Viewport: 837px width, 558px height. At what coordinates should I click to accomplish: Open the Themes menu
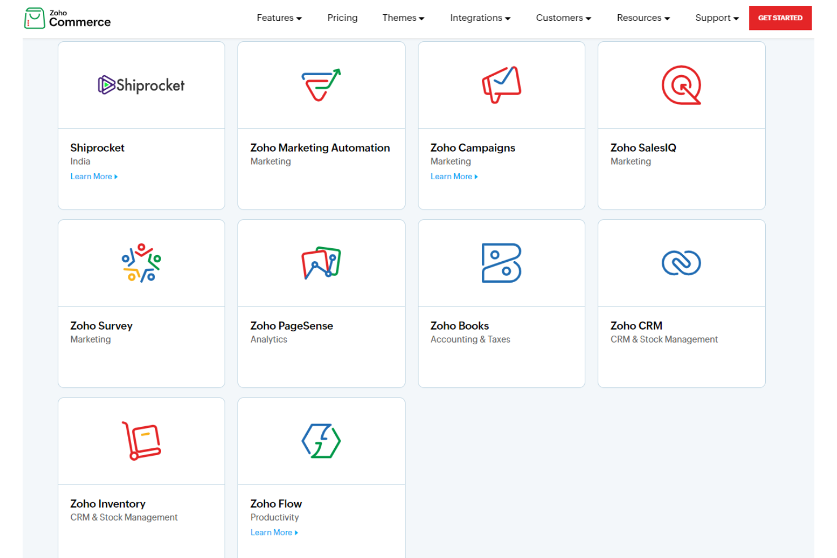[402, 18]
